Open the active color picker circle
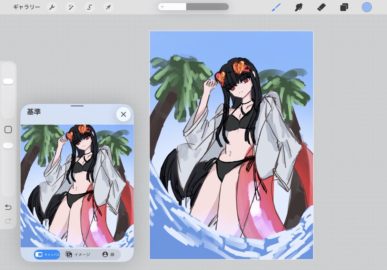Image resolution: width=387 pixels, height=270 pixels. click(x=367, y=7)
